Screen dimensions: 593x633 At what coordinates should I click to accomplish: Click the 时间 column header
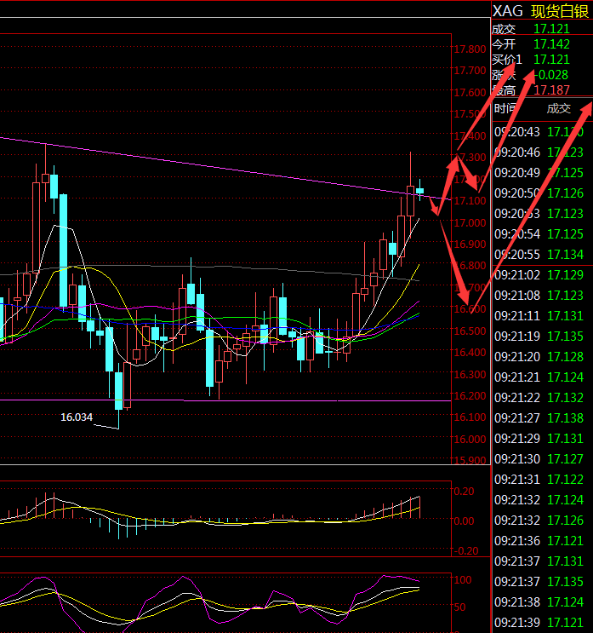click(505, 108)
